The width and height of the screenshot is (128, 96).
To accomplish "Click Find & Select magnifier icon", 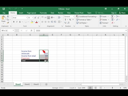I will 117,19.
